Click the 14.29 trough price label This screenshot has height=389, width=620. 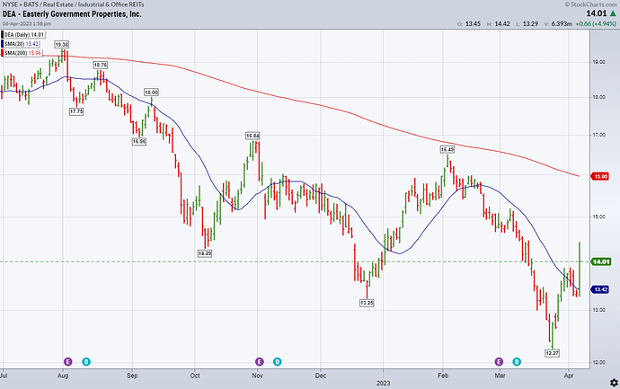pyautogui.click(x=205, y=253)
